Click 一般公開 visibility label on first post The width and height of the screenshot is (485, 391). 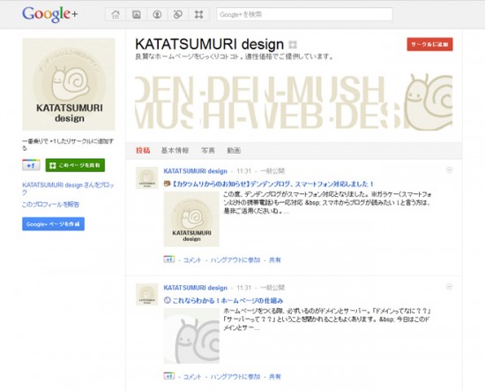tap(272, 171)
